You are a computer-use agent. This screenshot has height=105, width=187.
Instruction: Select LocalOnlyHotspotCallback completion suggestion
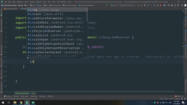point(57,44)
